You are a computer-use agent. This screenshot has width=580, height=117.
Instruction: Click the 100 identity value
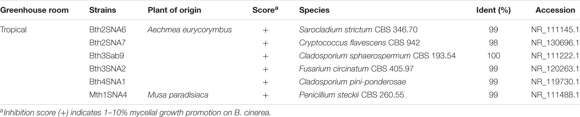click(493, 56)
